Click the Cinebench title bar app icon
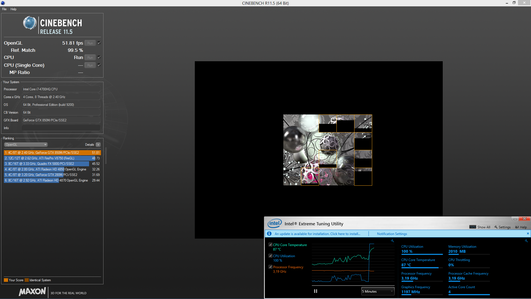The width and height of the screenshot is (531, 299). coord(3,3)
